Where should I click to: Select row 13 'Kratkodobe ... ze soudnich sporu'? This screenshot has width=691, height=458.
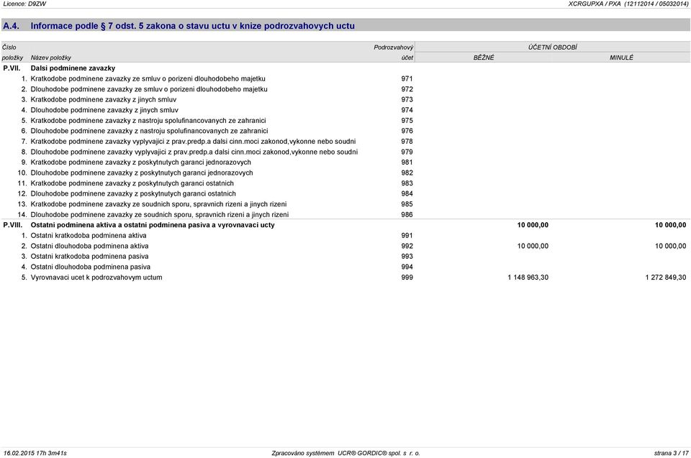pyautogui.click(x=345, y=204)
